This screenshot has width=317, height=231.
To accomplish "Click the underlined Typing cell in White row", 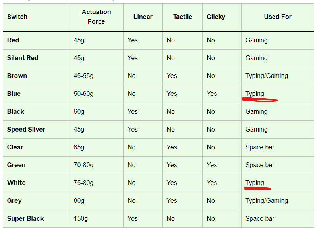I will (255, 183).
